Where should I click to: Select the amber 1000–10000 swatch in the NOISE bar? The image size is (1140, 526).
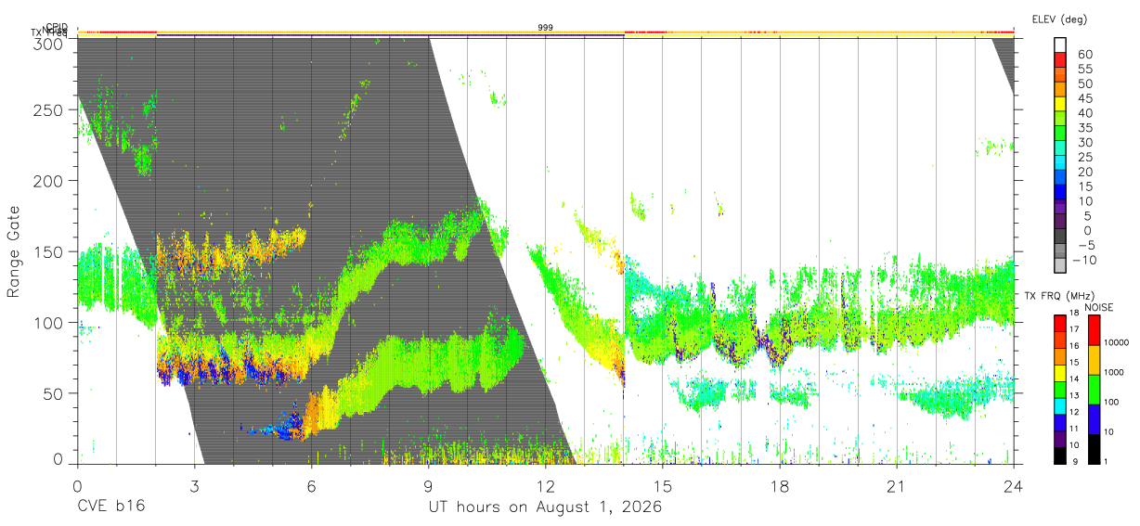1093,359
